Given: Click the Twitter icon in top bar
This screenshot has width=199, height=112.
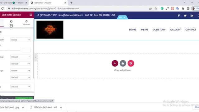Looking at the screenshot, I should point(185,16).
